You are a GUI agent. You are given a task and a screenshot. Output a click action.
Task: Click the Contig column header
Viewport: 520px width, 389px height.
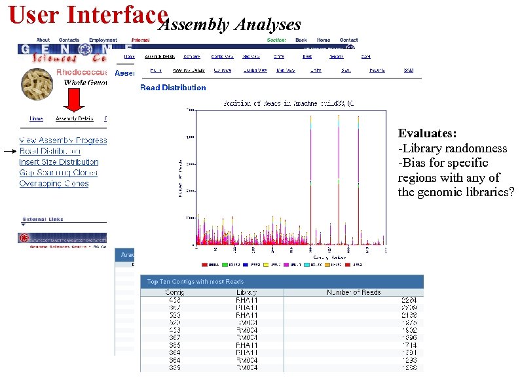point(174,292)
